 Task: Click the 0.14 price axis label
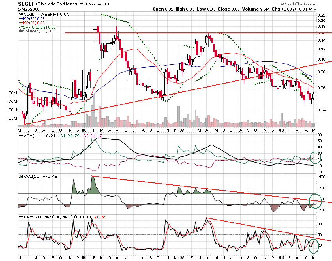click(x=321, y=41)
